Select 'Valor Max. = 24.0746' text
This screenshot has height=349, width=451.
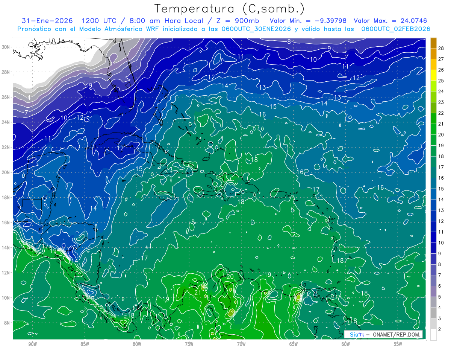click(390, 21)
